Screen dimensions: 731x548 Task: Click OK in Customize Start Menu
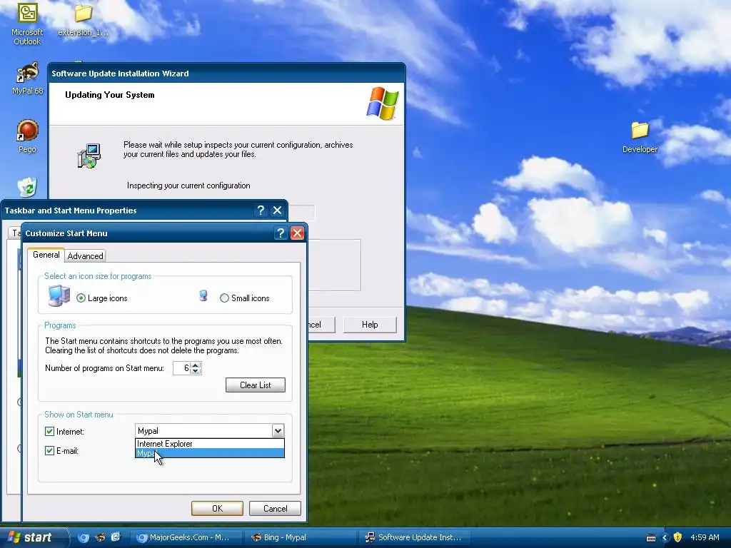pyautogui.click(x=217, y=508)
